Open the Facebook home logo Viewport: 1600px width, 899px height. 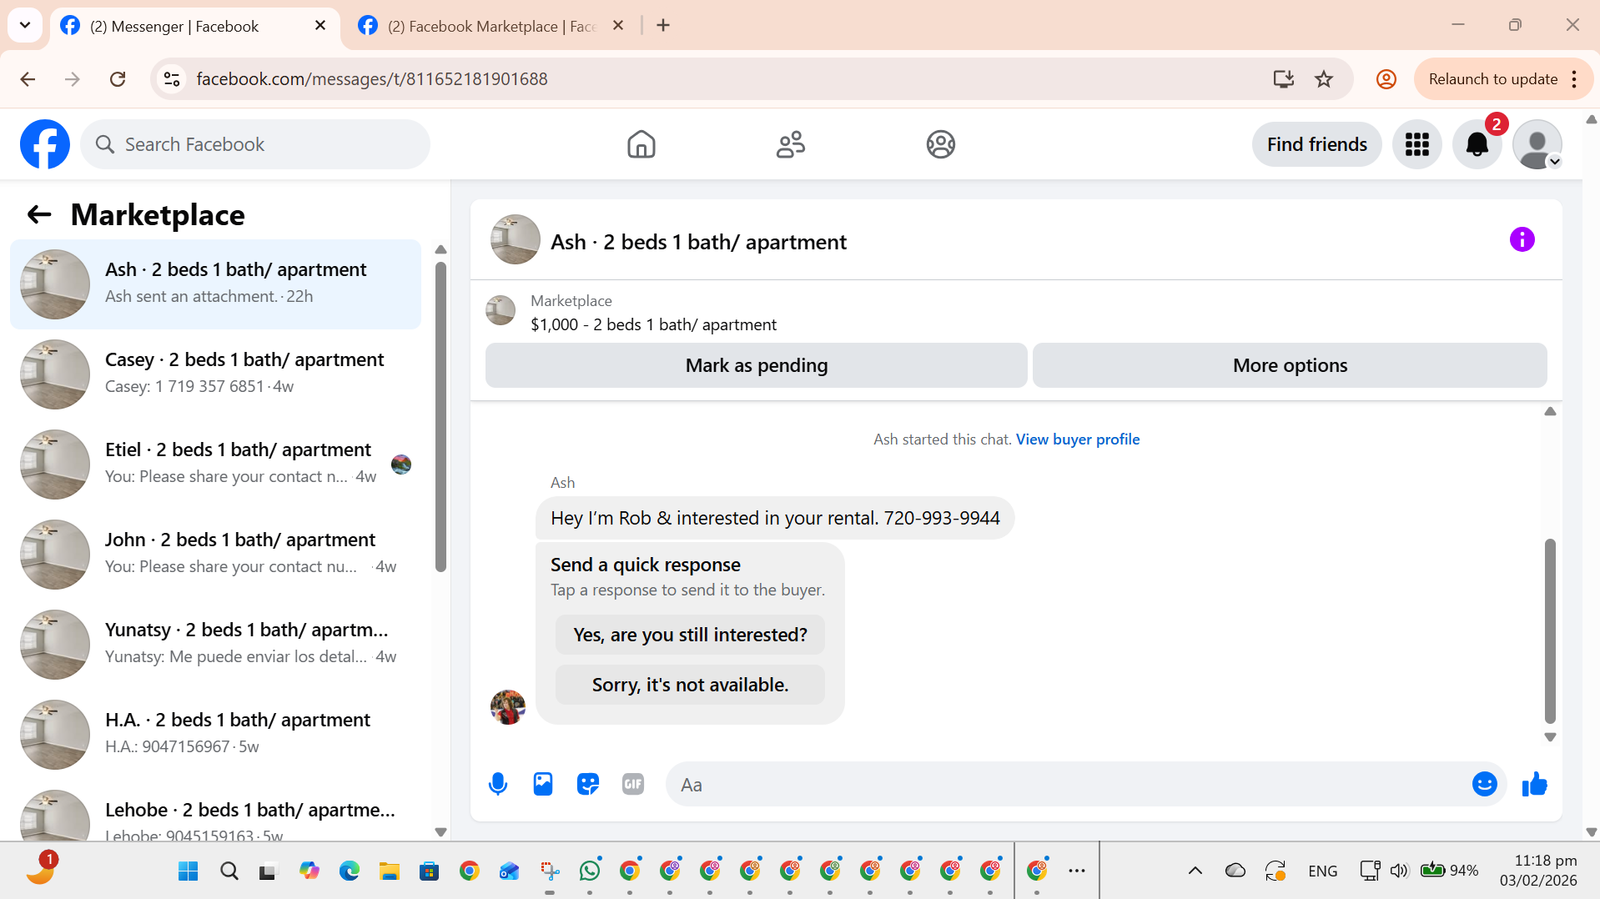tap(45, 144)
